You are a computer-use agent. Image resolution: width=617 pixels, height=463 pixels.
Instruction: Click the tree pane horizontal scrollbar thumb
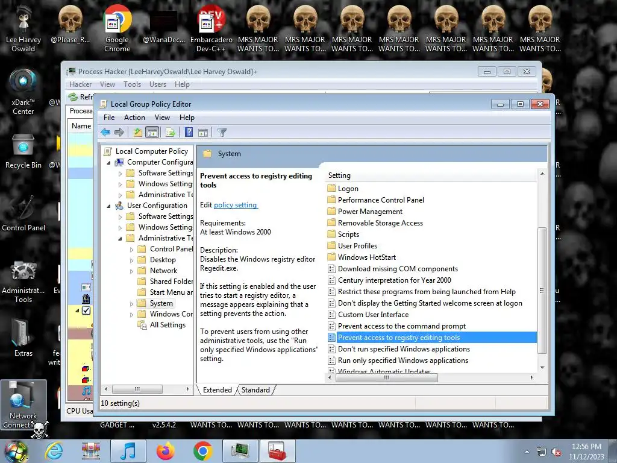[137, 389]
